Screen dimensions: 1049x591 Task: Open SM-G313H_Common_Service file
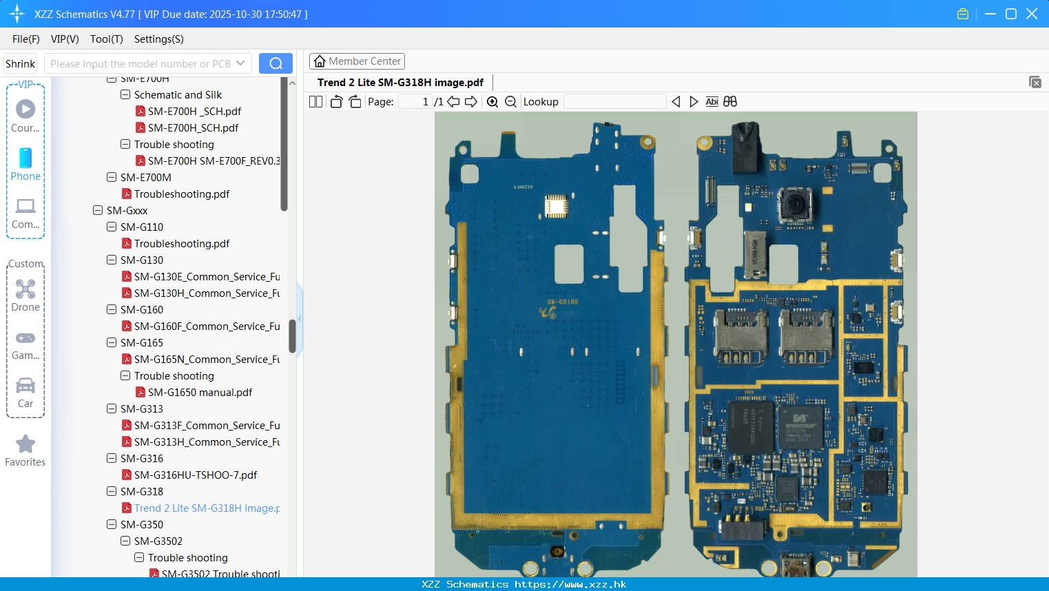pyautogui.click(x=201, y=442)
